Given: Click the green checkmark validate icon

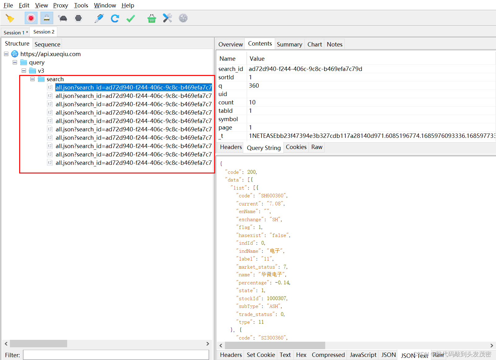Looking at the screenshot, I should pos(131,18).
